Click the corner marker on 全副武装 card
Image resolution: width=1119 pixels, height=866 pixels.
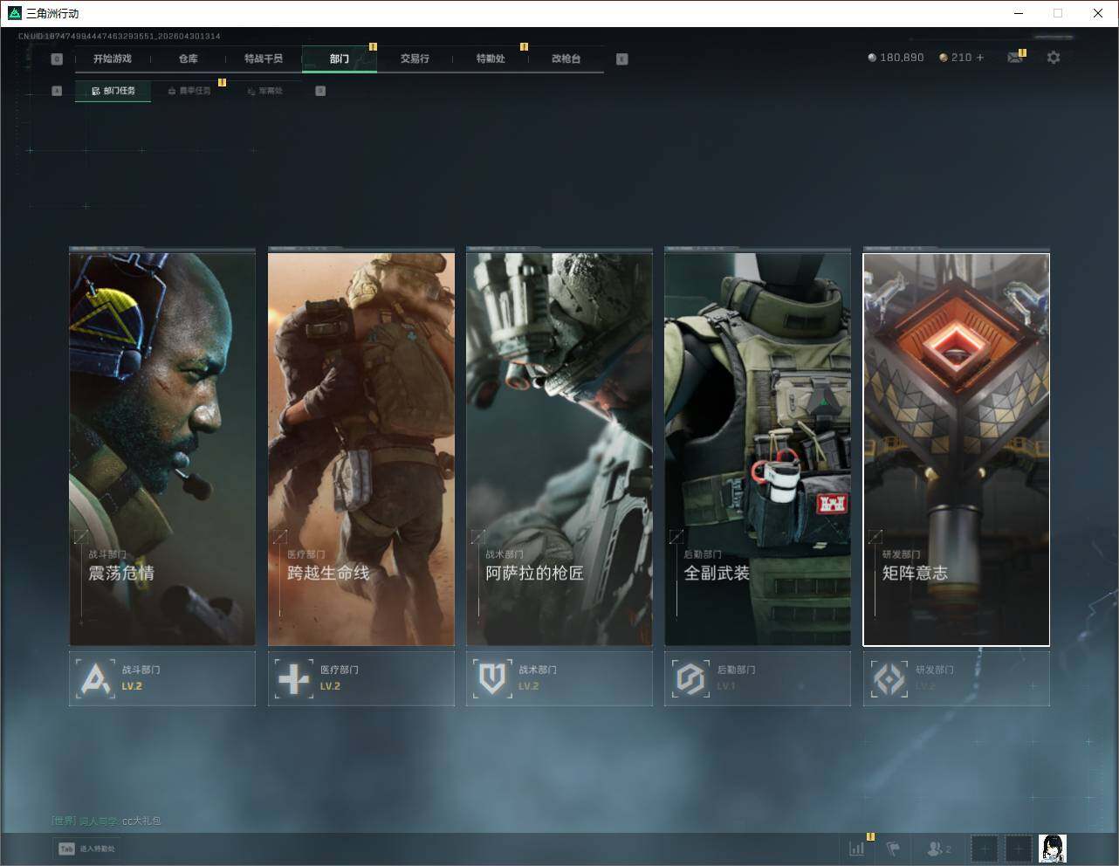(x=676, y=537)
